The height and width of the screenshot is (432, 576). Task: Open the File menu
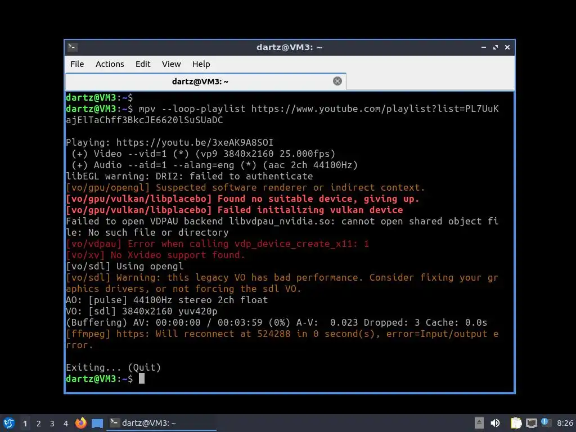coord(77,64)
